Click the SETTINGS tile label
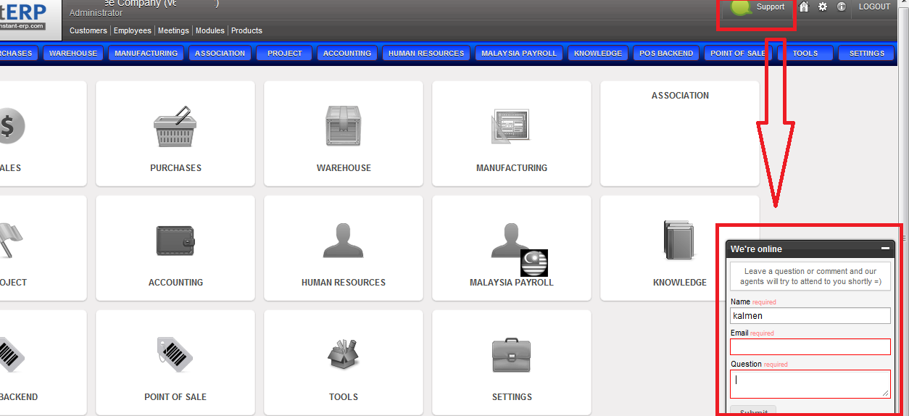Viewport: 909px width, 416px height. 512,396
